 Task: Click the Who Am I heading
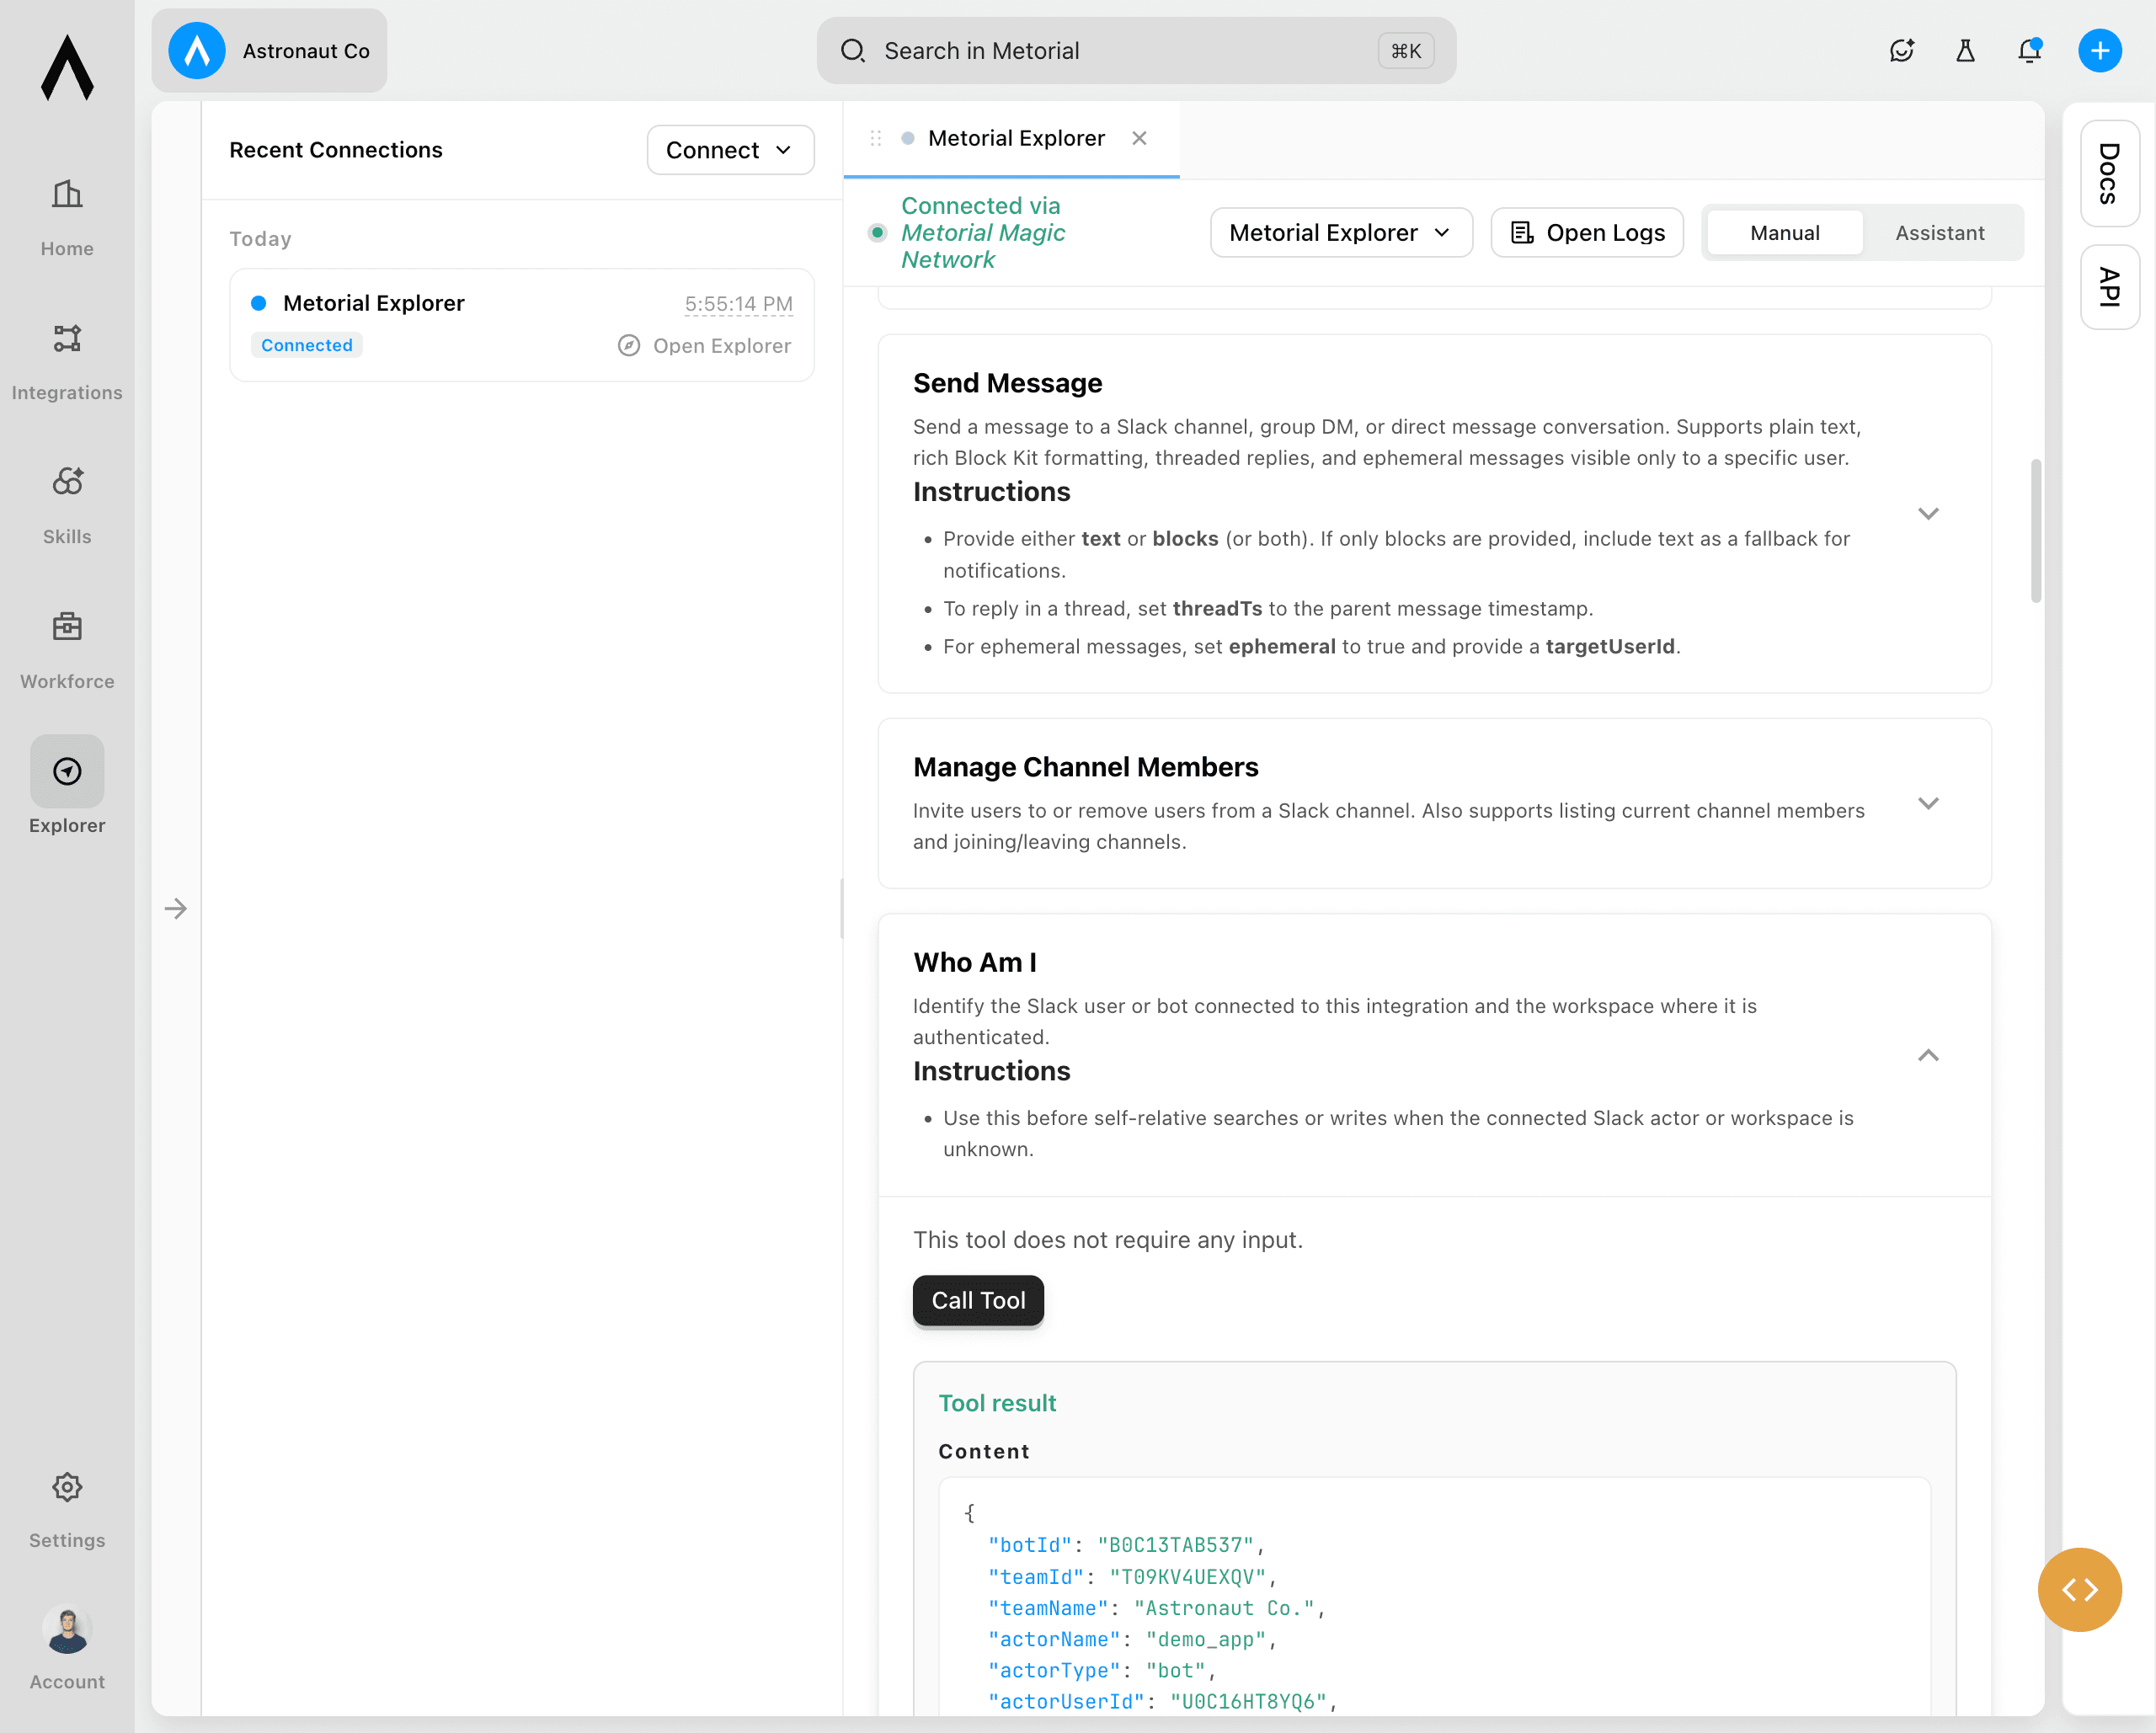pyautogui.click(x=975, y=962)
